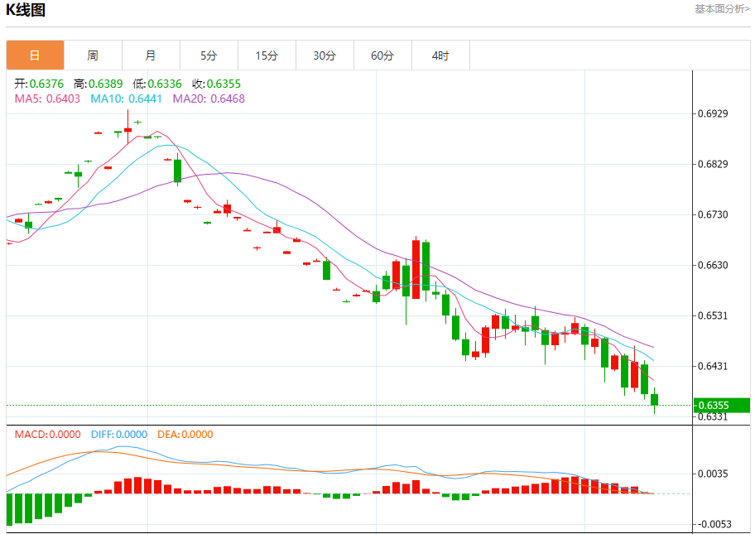Click the 0.6630 price axis label
Image resolution: width=755 pixels, height=534 pixels.
[713, 265]
